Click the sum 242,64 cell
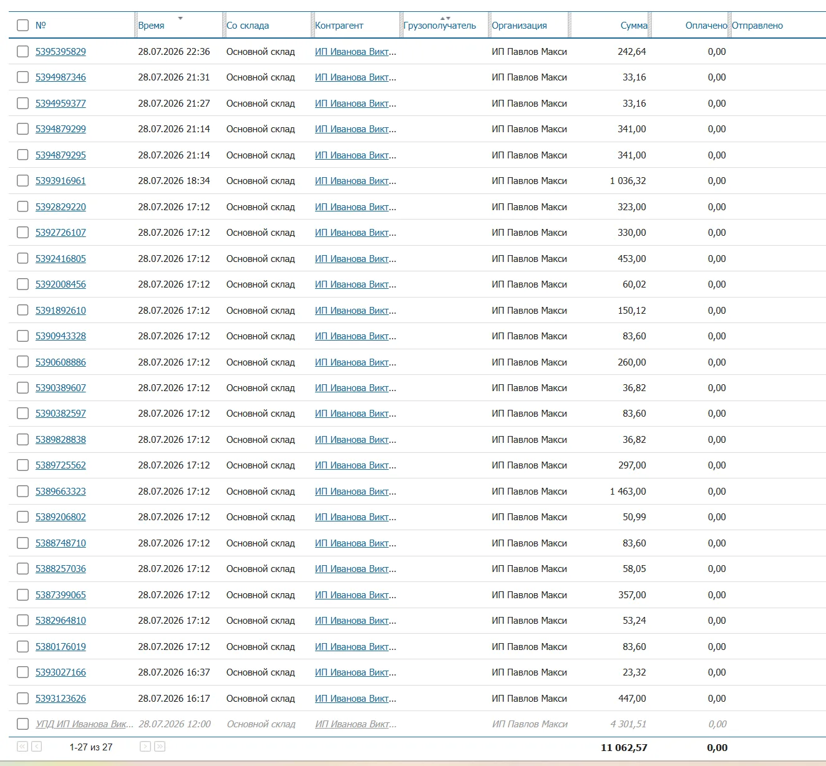The image size is (826, 766). 632,52
